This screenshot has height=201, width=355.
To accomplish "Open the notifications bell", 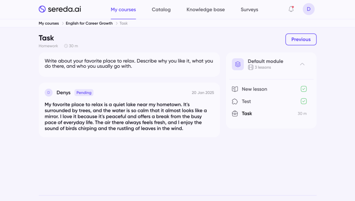I will point(291,9).
